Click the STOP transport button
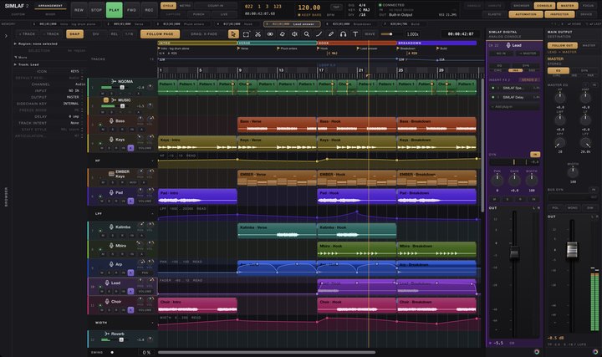 pos(96,10)
